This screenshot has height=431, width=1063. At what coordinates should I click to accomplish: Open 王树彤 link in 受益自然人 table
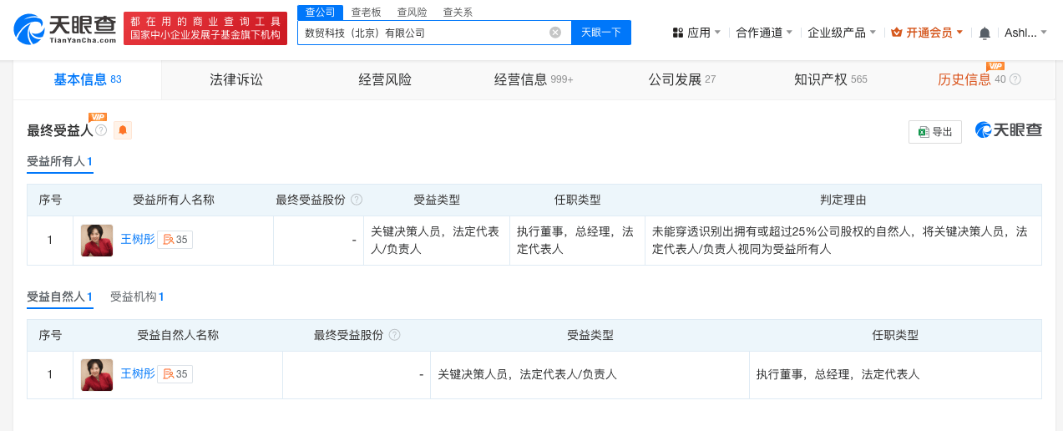click(138, 373)
